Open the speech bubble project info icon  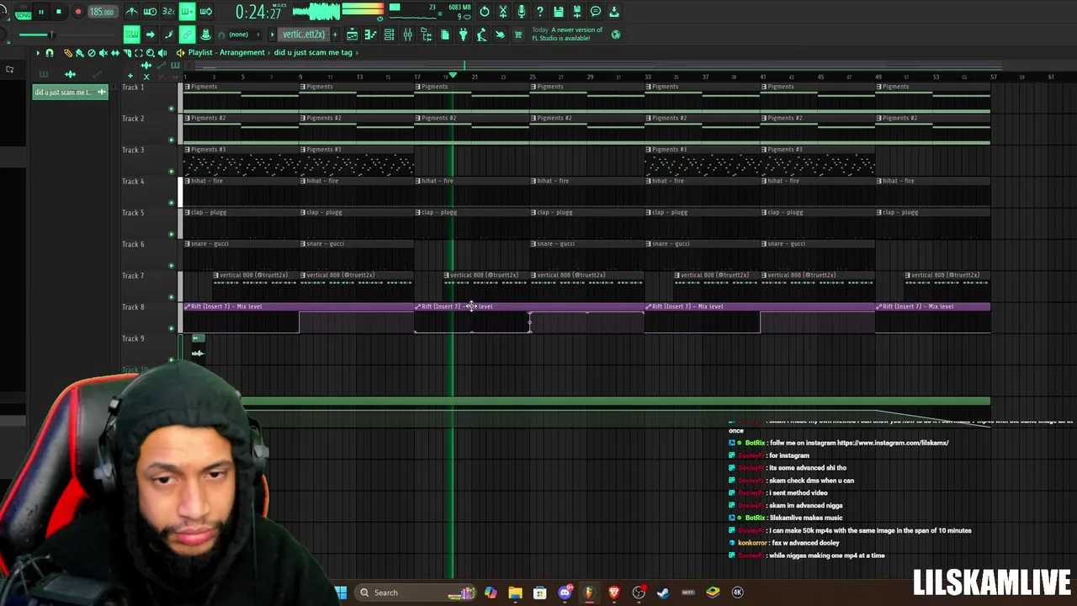click(596, 12)
